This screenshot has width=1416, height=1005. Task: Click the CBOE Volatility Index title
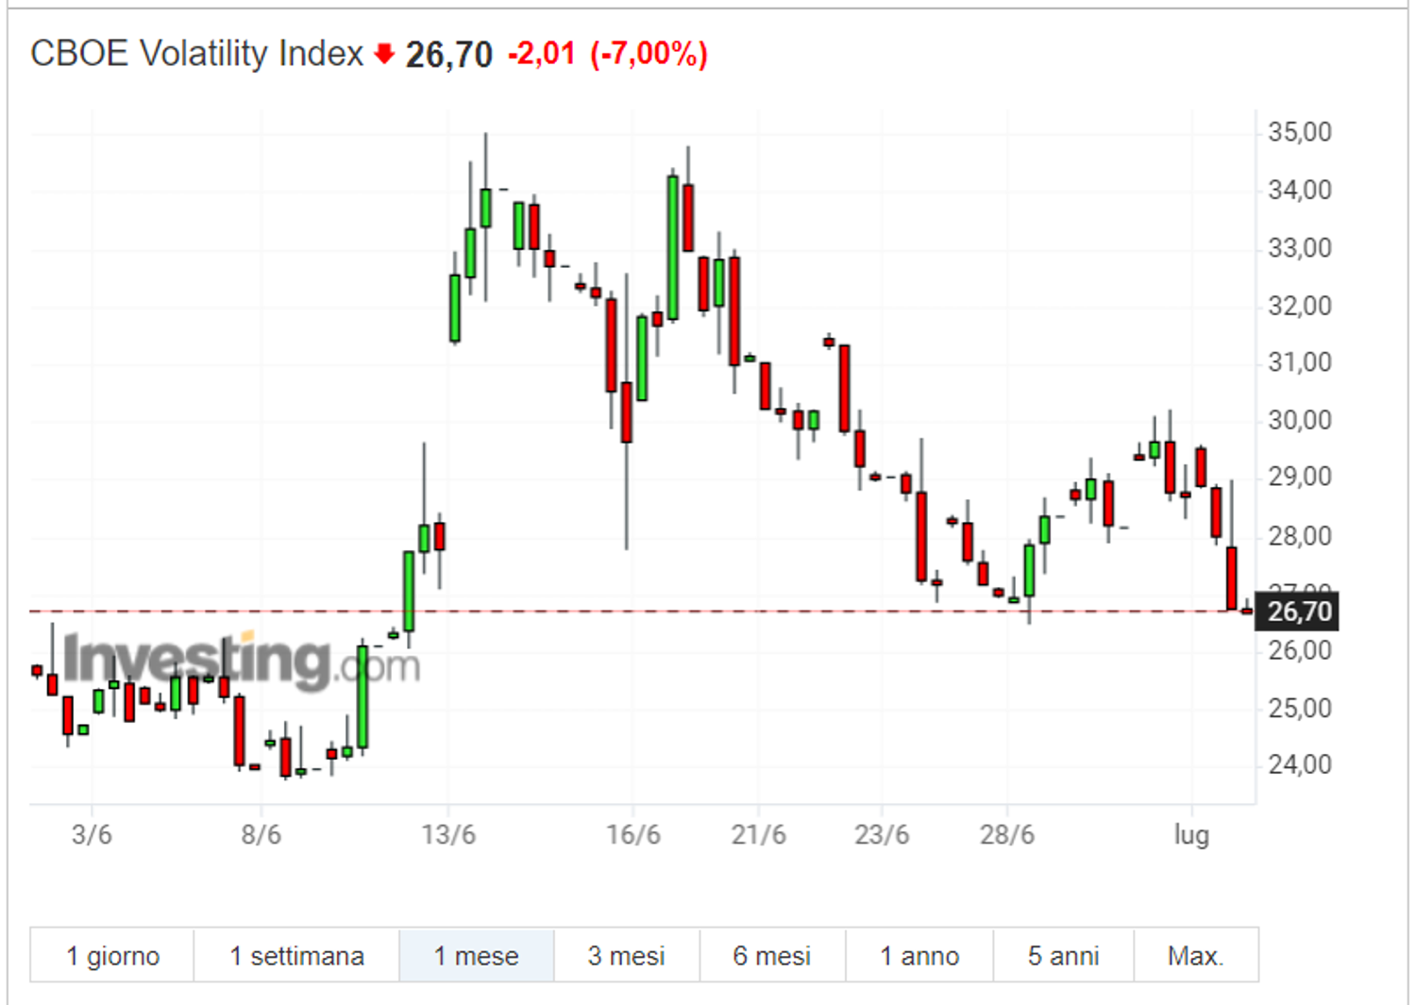coord(196,54)
